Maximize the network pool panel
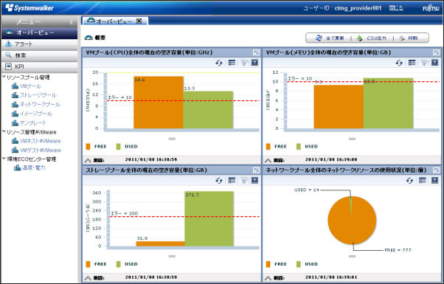 tap(436, 170)
